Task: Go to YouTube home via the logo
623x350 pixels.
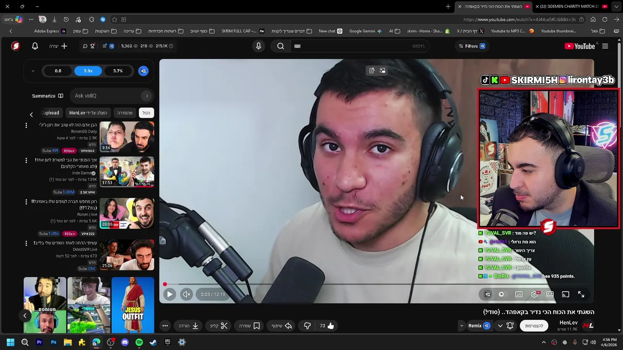Action: (580, 46)
